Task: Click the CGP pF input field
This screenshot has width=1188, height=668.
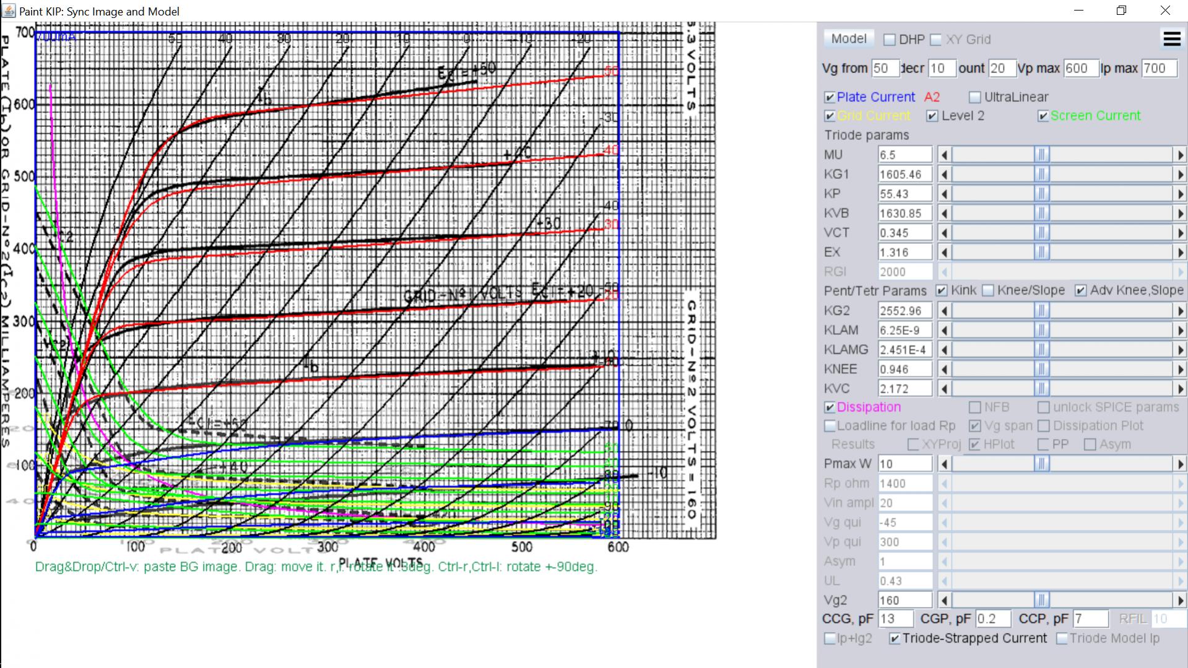Action: (993, 619)
